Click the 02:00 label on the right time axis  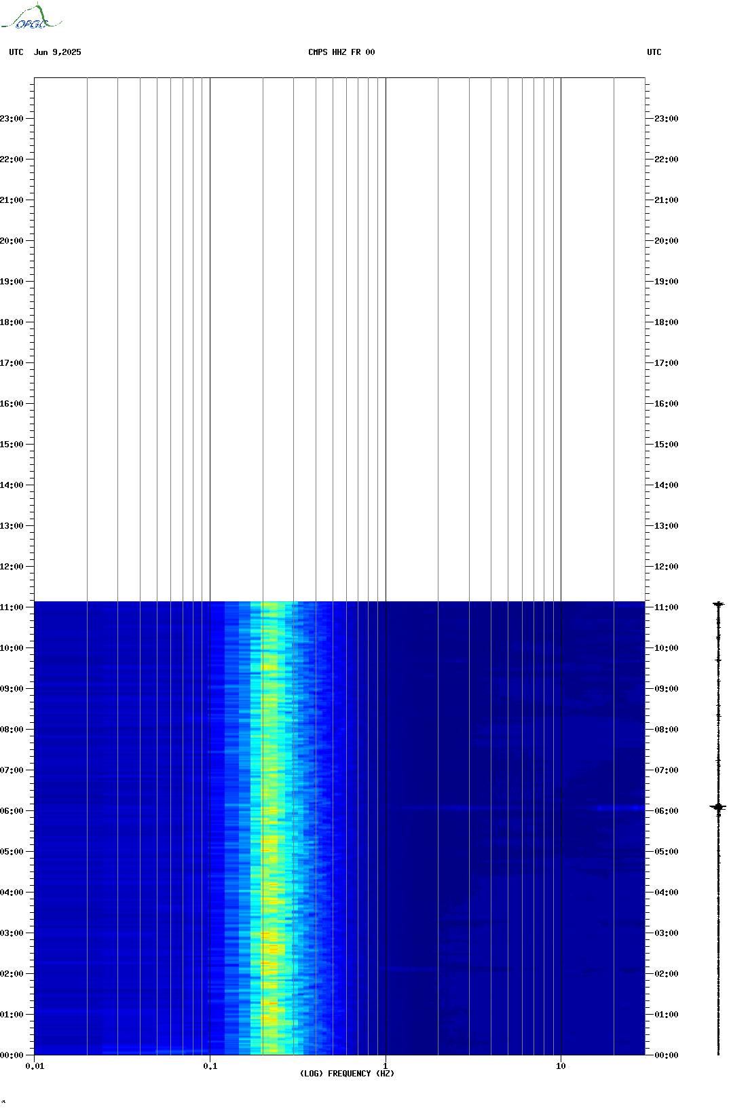(x=667, y=974)
